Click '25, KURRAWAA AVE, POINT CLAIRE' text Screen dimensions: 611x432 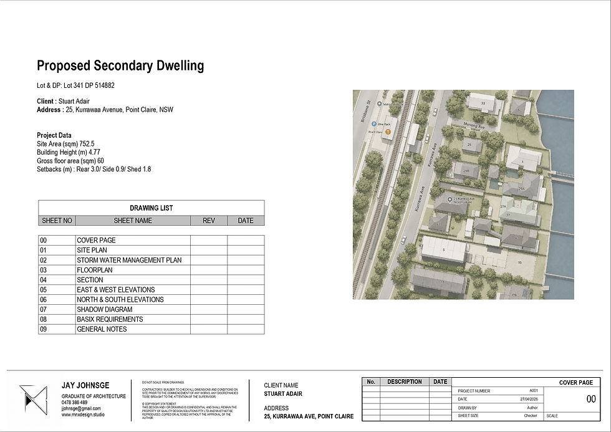click(309, 416)
